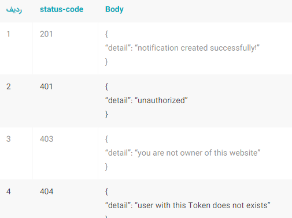This screenshot has width=292, height=218.
Task: Click the Body column header
Action: [114, 9]
